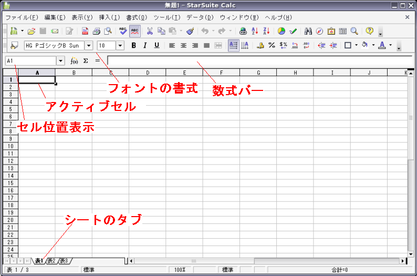Toggle Italic formatting
Screen dimensions: 417x276
(145, 46)
